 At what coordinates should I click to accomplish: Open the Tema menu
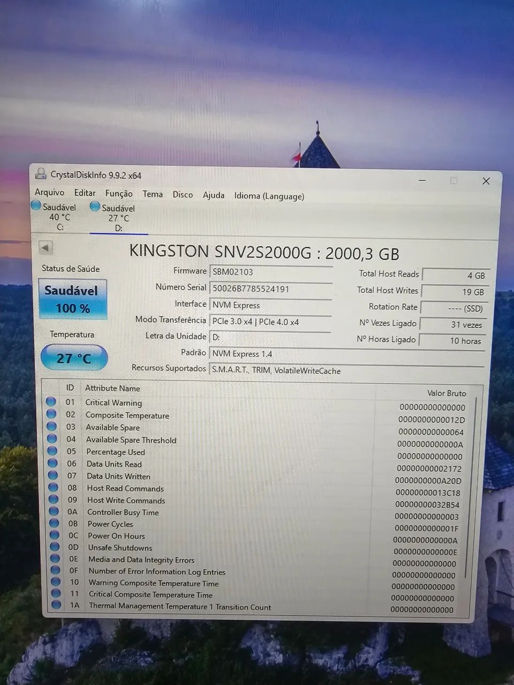(x=153, y=194)
